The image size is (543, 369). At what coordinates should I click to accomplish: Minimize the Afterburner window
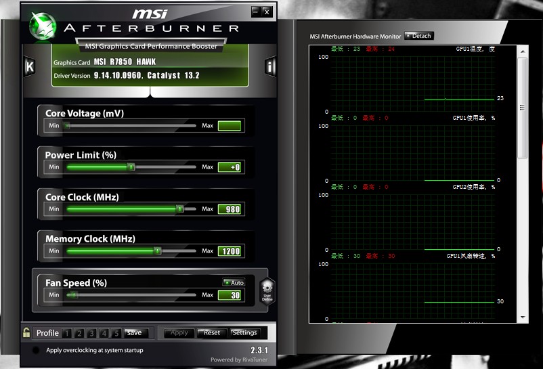click(x=256, y=12)
